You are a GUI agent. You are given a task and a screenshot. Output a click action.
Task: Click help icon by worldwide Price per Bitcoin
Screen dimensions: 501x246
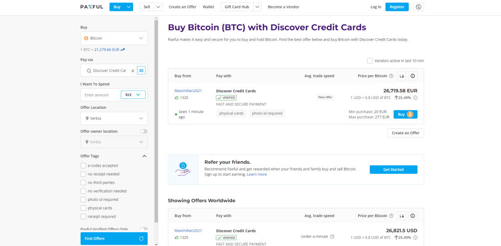pyautogui.click(x=391, y=216)
